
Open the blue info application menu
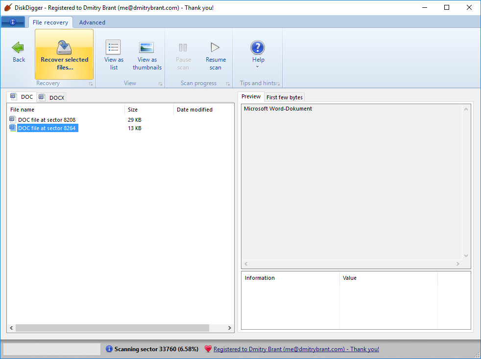tap(13, 22)
